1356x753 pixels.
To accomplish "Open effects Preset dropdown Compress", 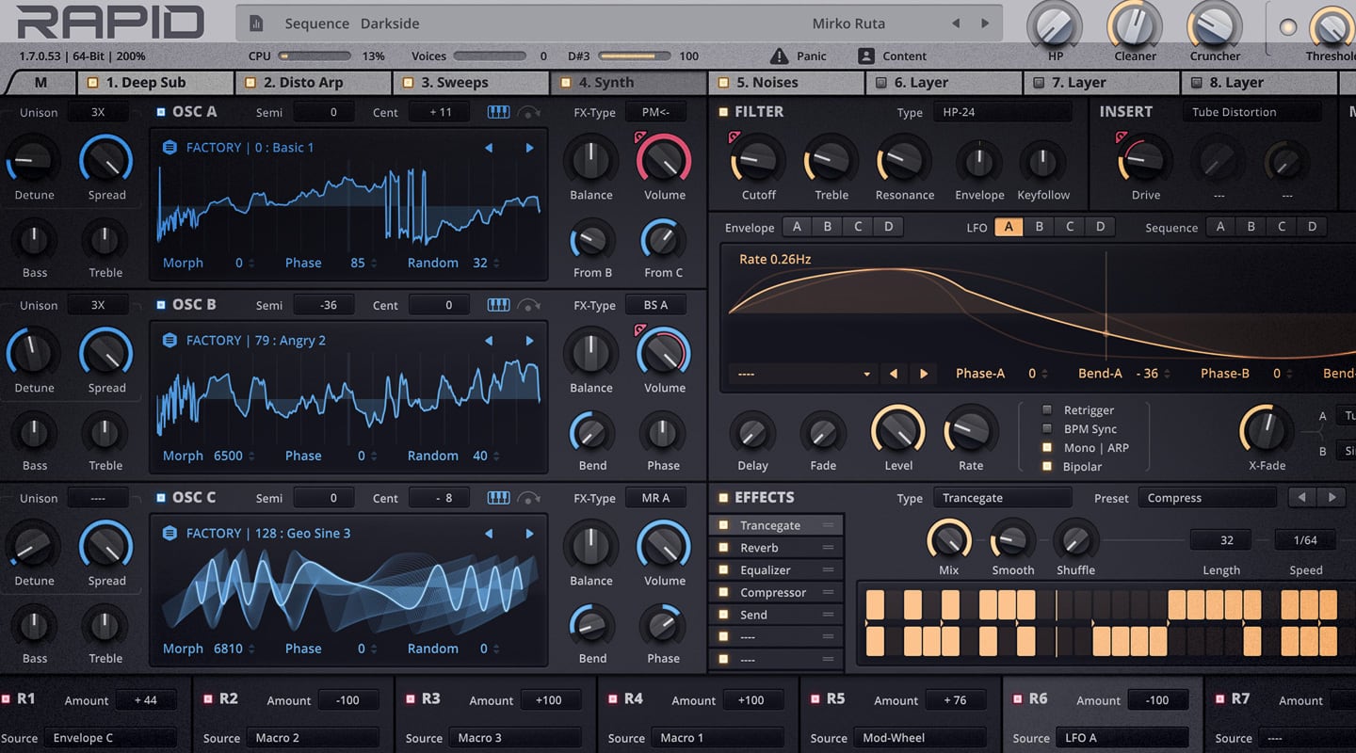I will [1208, 498].
